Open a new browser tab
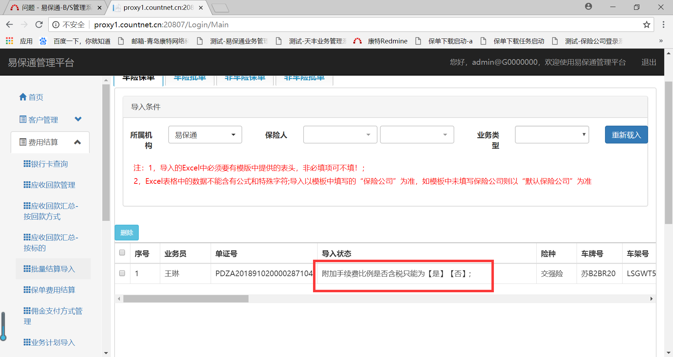The width and height of the screenshot is (673, 357). pos(220,8)
